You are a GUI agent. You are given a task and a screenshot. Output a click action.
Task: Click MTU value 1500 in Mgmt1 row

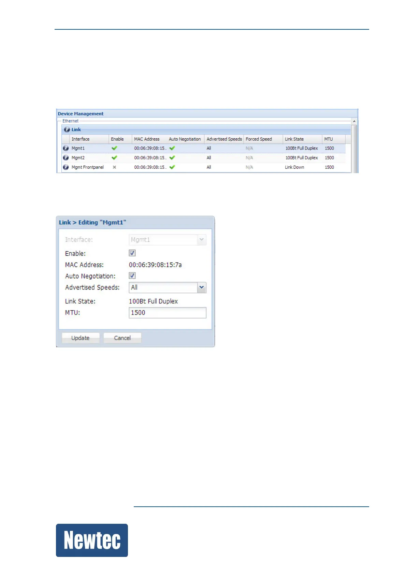tap(329, 148)
